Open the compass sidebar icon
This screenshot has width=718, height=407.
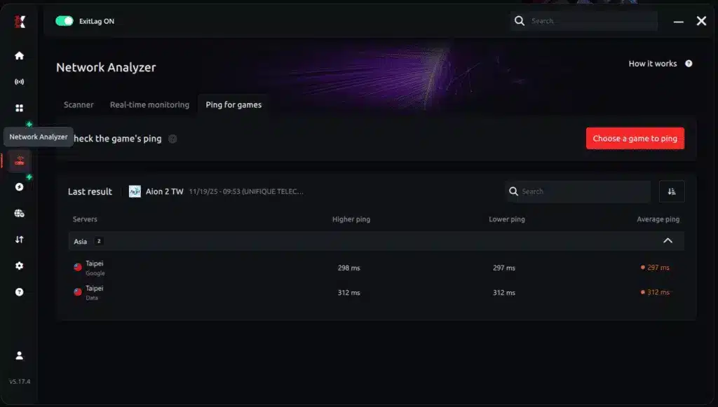(x=19, y=186)
